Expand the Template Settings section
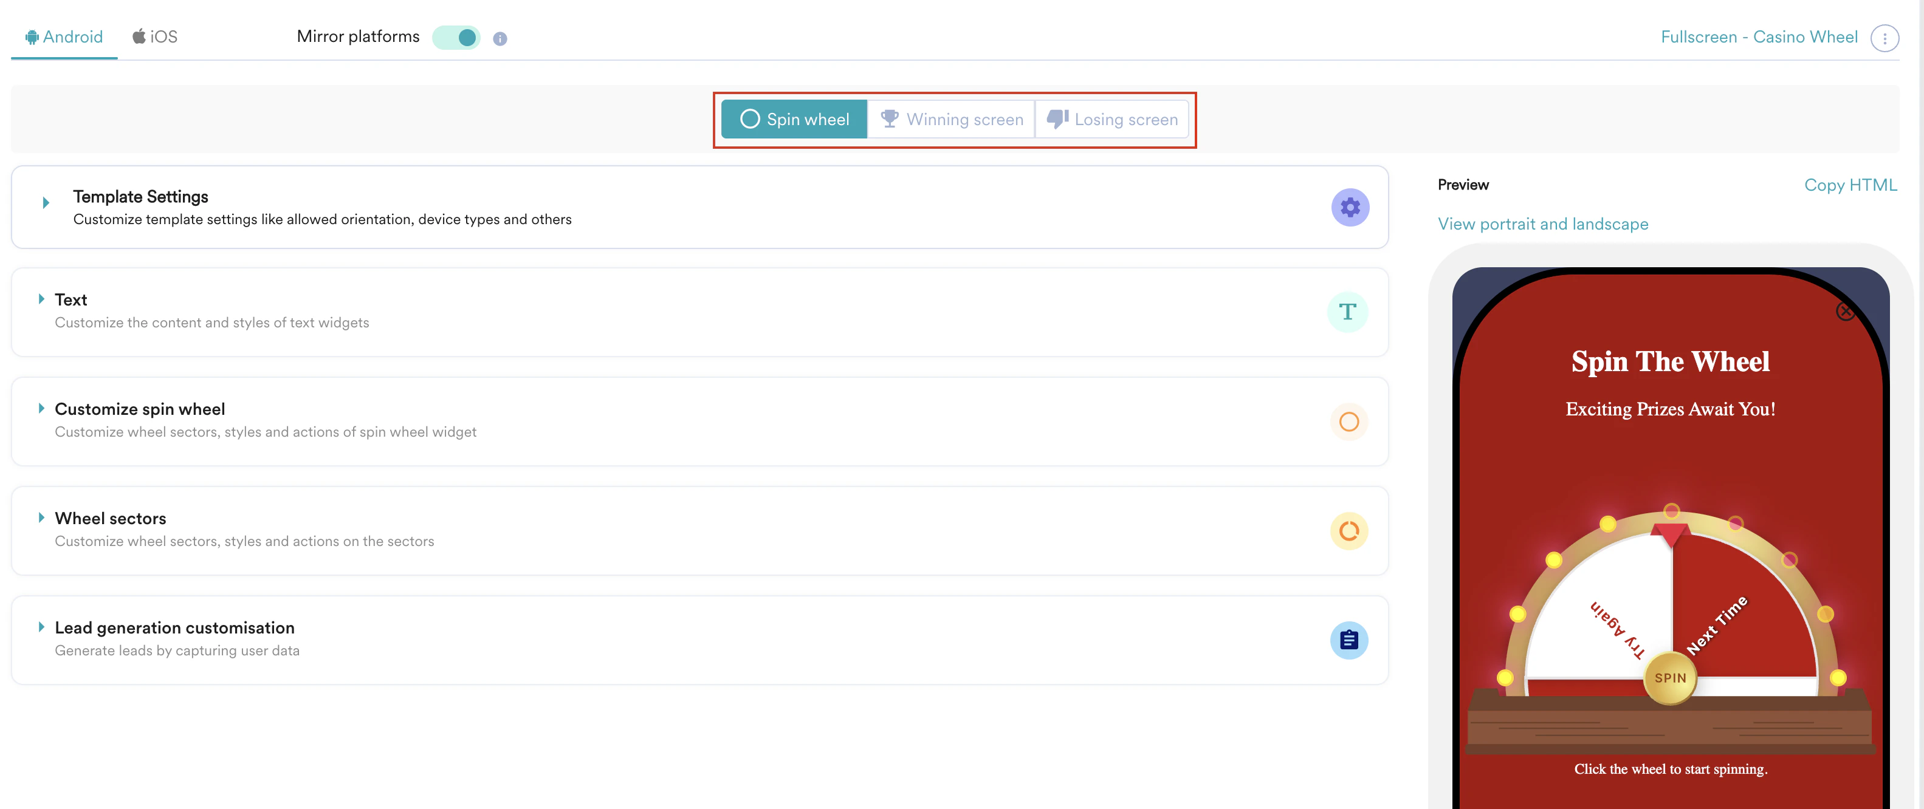 [x=46, y=202]
